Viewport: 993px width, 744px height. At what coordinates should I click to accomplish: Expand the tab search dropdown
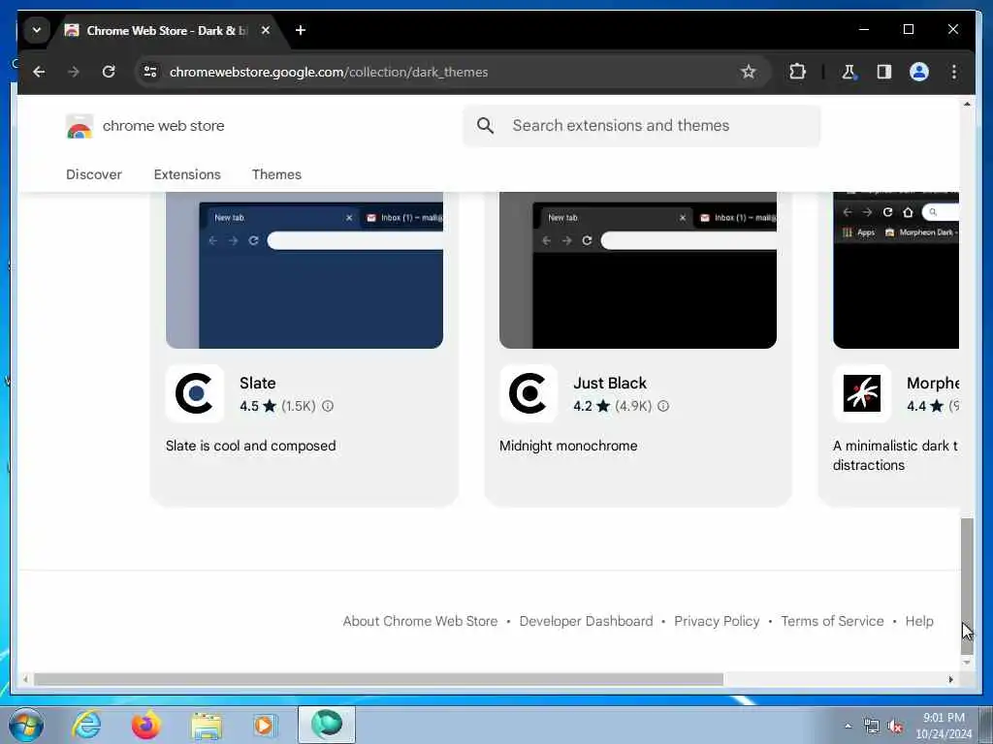pyautogui.click(x=37, y=30)
